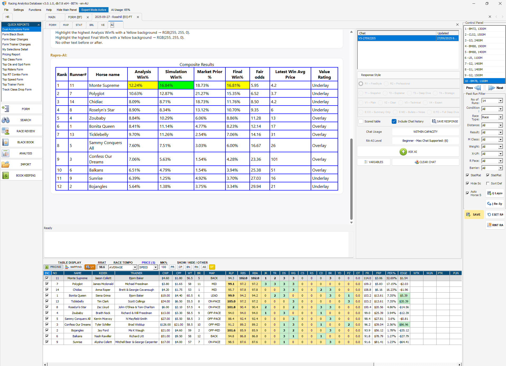Viewport: 506px width, 366px height.
Task: Open Race Review from sidebar icon
Action: click(x=6, y=131)
